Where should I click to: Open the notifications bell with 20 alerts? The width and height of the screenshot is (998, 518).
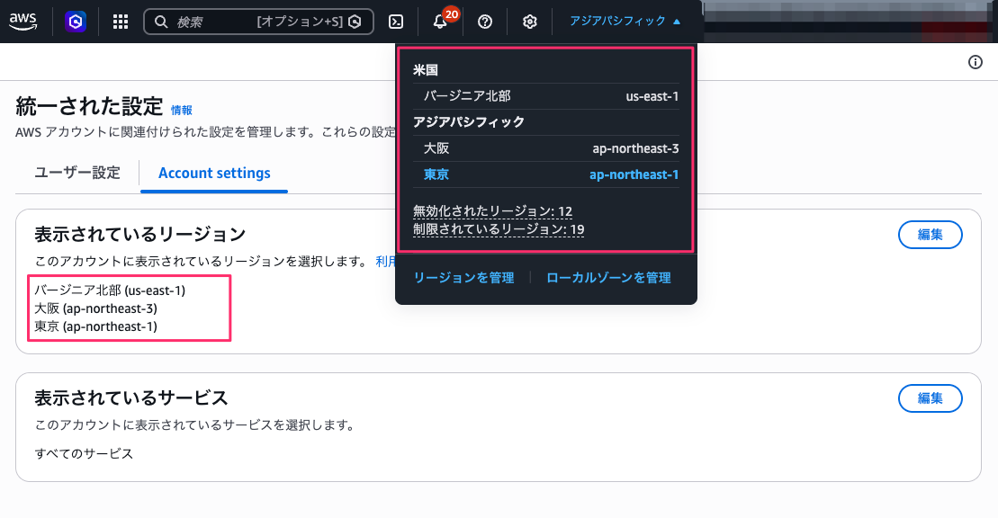(440, 22)
